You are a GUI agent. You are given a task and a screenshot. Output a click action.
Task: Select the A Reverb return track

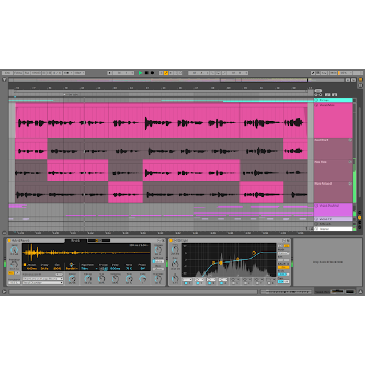333,224
